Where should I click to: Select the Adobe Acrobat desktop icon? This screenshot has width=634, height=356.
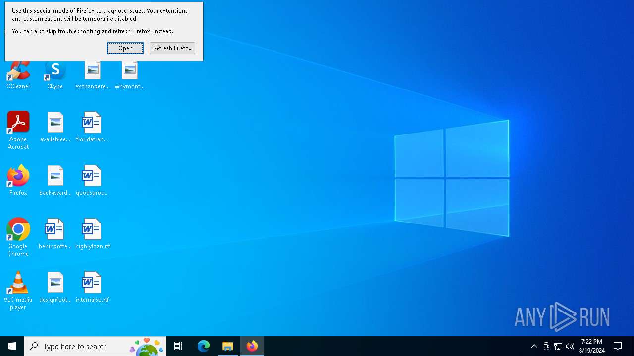coord(18,131)
